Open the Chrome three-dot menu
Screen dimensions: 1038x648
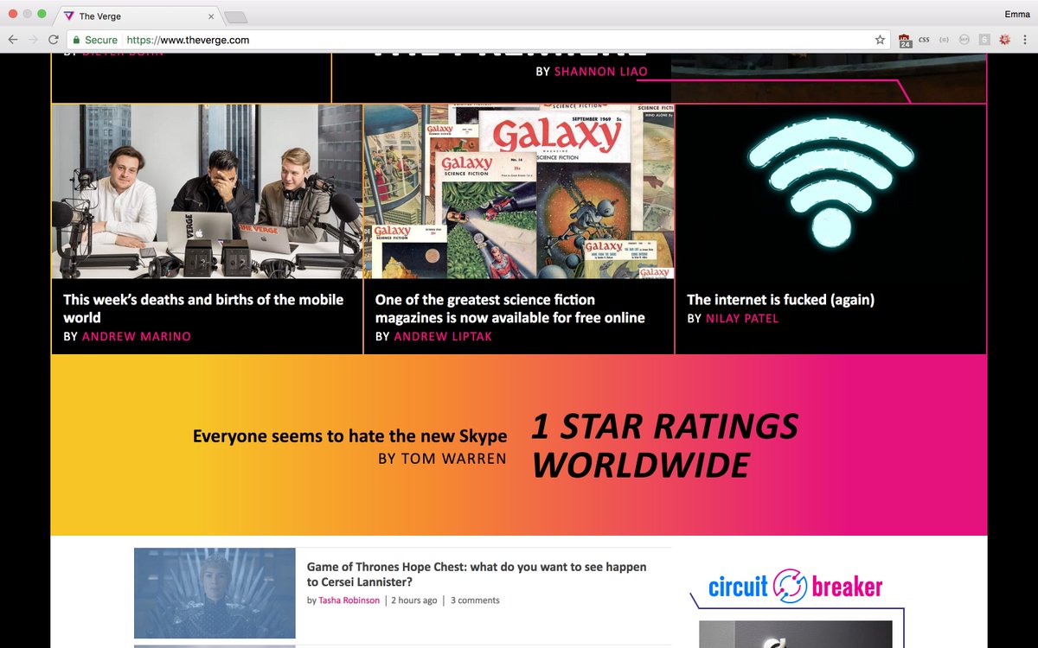pyautogui.click(x=1025, y=40)
